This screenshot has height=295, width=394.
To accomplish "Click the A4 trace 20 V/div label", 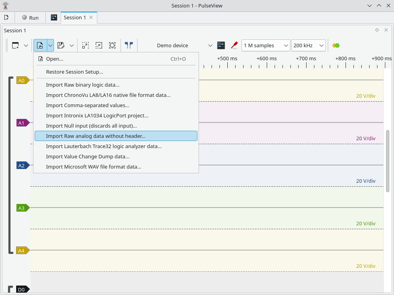I will pos(366,266).
